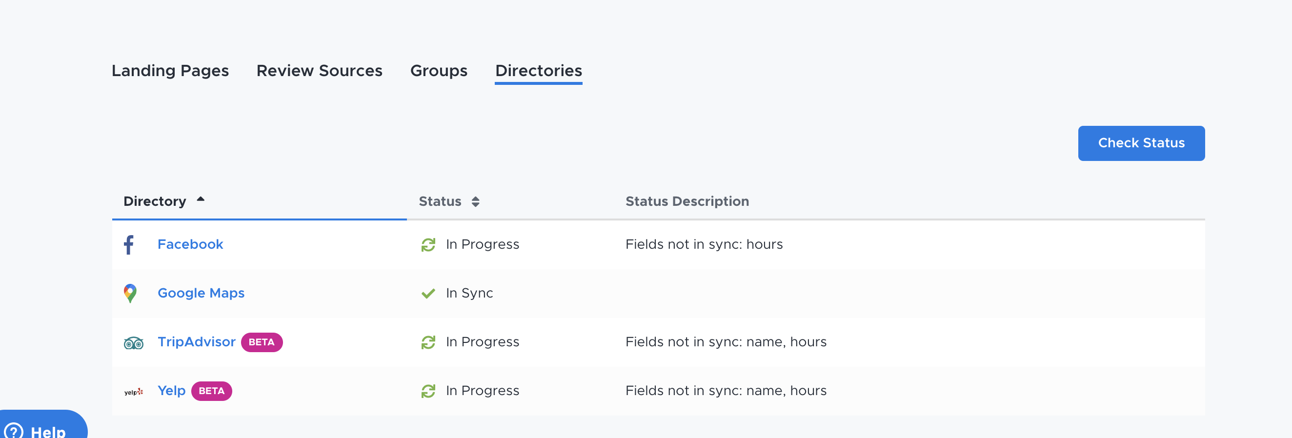Screen dimensions: 1292x438
Task: Click the Status Description column header
Action: [x=686, y=201]
